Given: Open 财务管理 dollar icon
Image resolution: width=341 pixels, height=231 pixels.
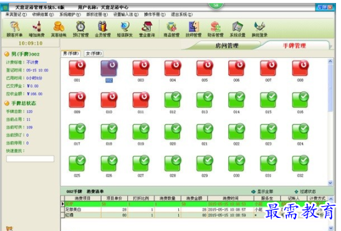Looking at the screenshot, I should tap(216, 29).
